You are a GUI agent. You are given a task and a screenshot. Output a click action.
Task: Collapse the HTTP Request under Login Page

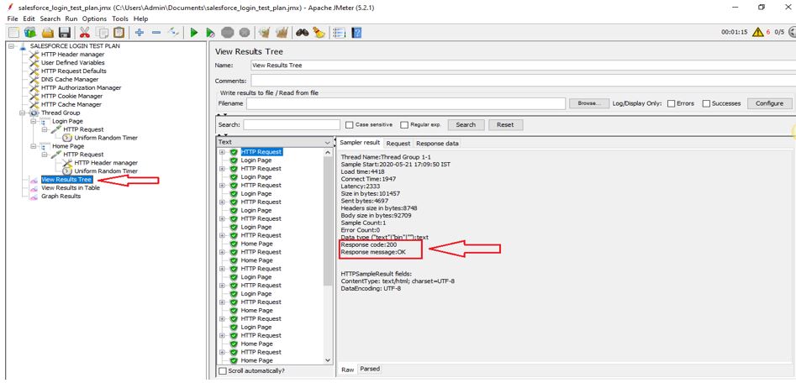coord(45,129)
